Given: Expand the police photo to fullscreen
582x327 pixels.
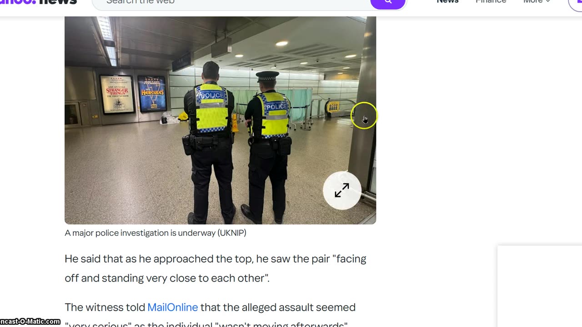Looking at the screenshot, I should point(342,190).
